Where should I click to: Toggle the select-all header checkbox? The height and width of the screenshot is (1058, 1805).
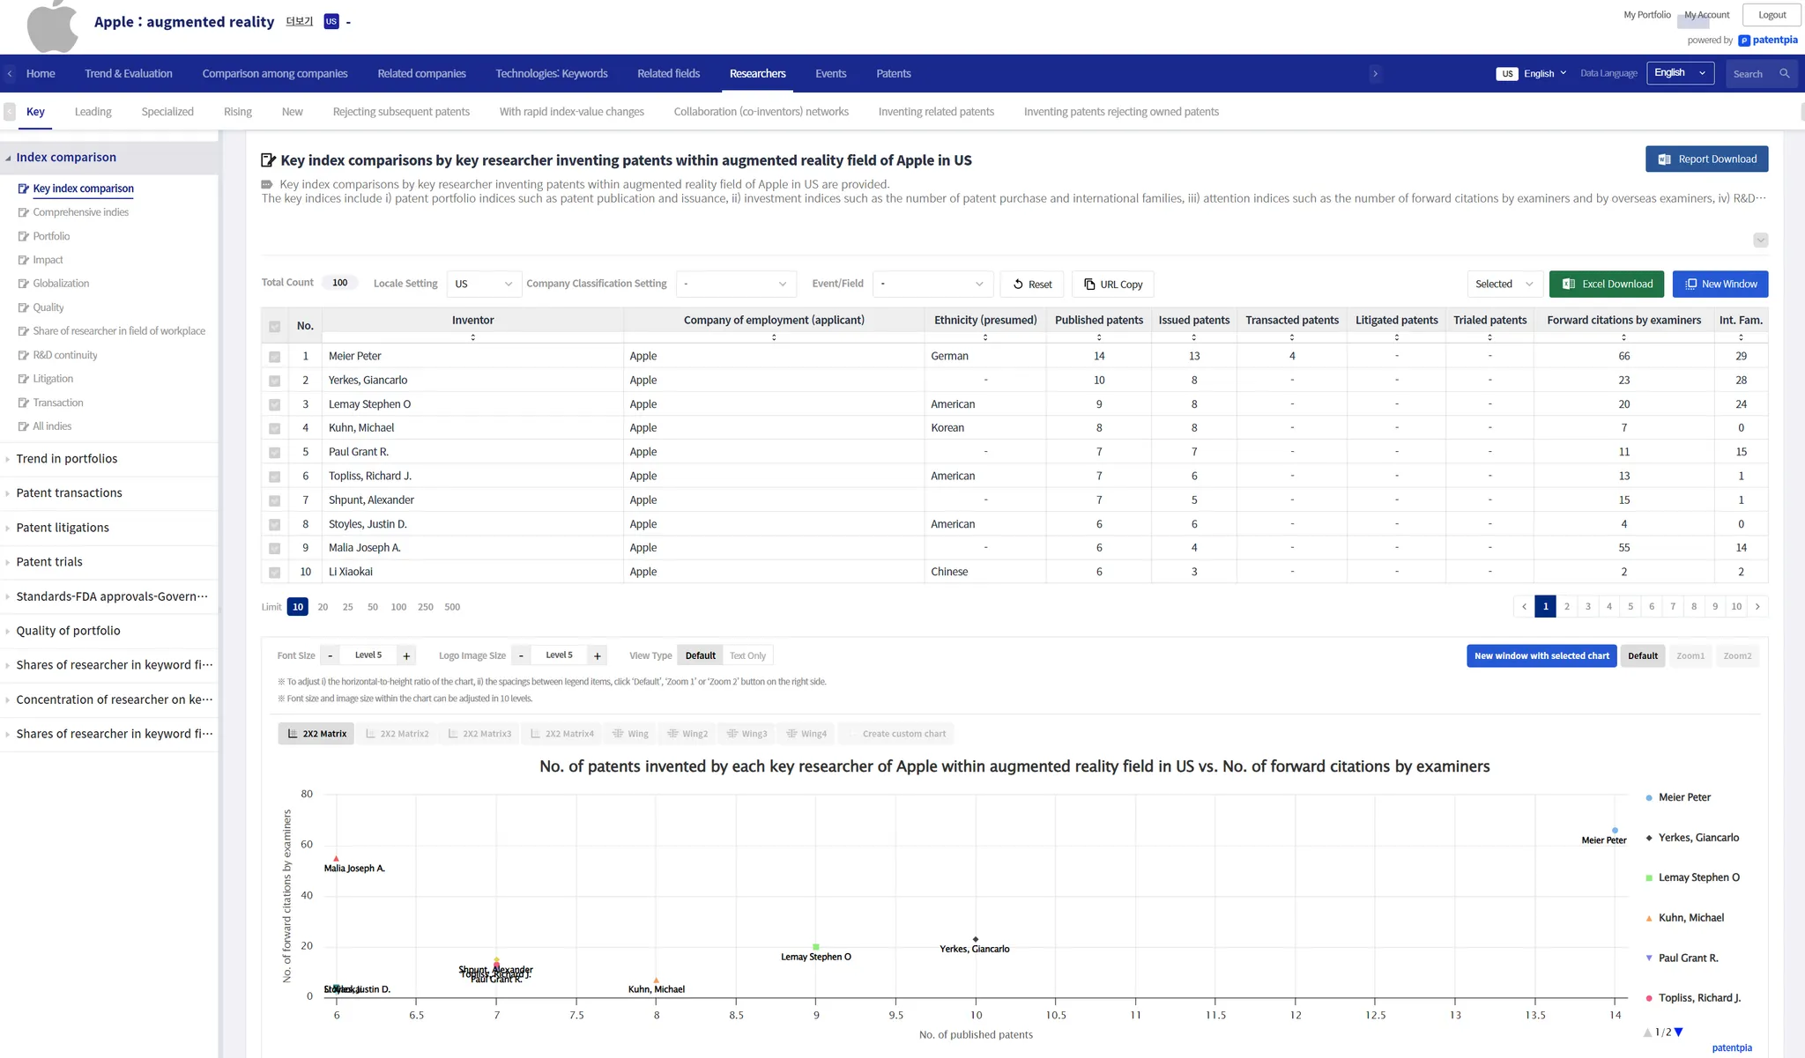[x=275, y=327]
